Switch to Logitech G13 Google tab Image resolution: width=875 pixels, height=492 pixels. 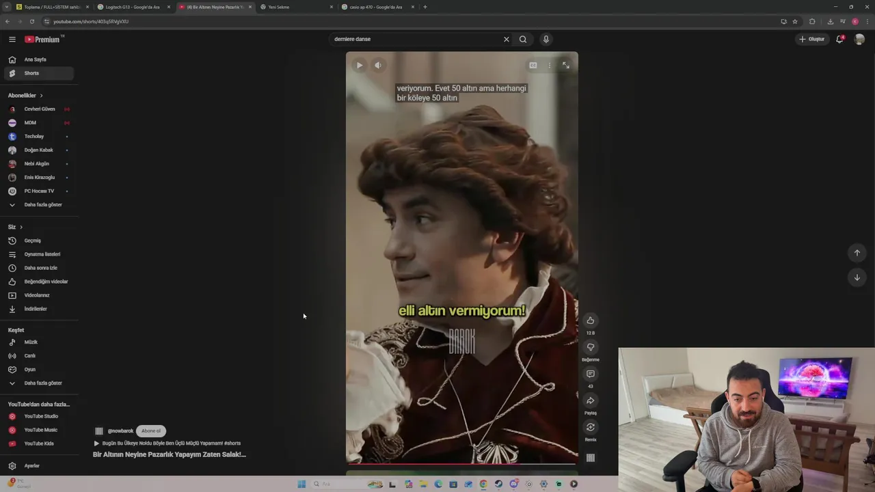(133, 7)
